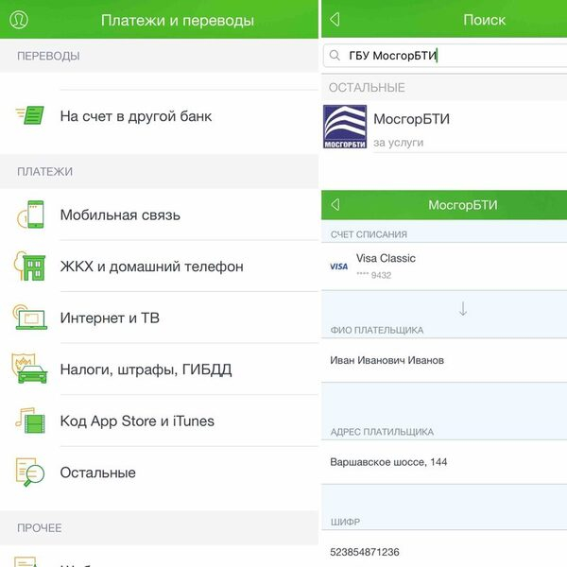Viewport: 567px width, 567px height.
Task: Open the Остальные payments category
Action: pyautogui.click(x=159, y=472)
